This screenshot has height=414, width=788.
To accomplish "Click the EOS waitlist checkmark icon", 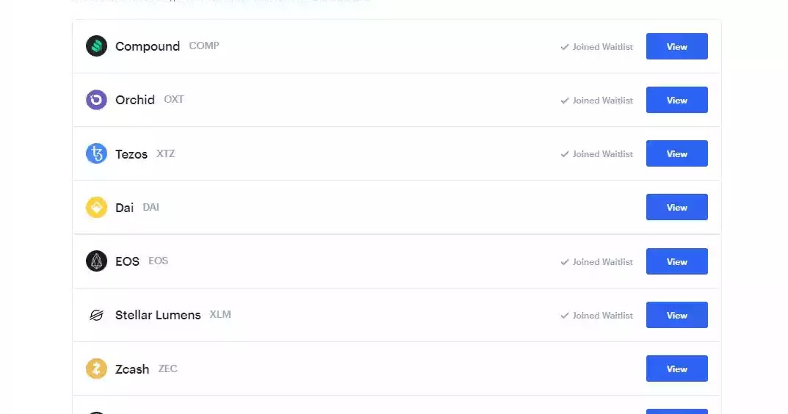I will (x=565, y=262).
